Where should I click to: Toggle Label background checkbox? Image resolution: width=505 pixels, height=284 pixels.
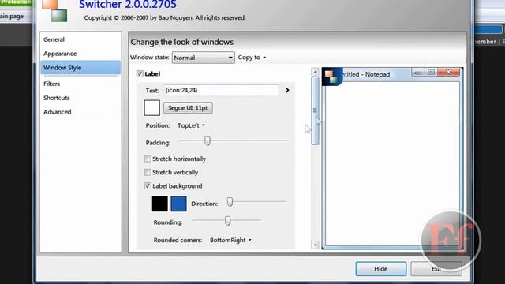point(148,186)
